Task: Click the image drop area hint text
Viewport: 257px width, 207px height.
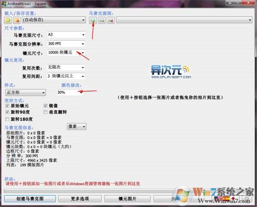Action: coord(171,97)
